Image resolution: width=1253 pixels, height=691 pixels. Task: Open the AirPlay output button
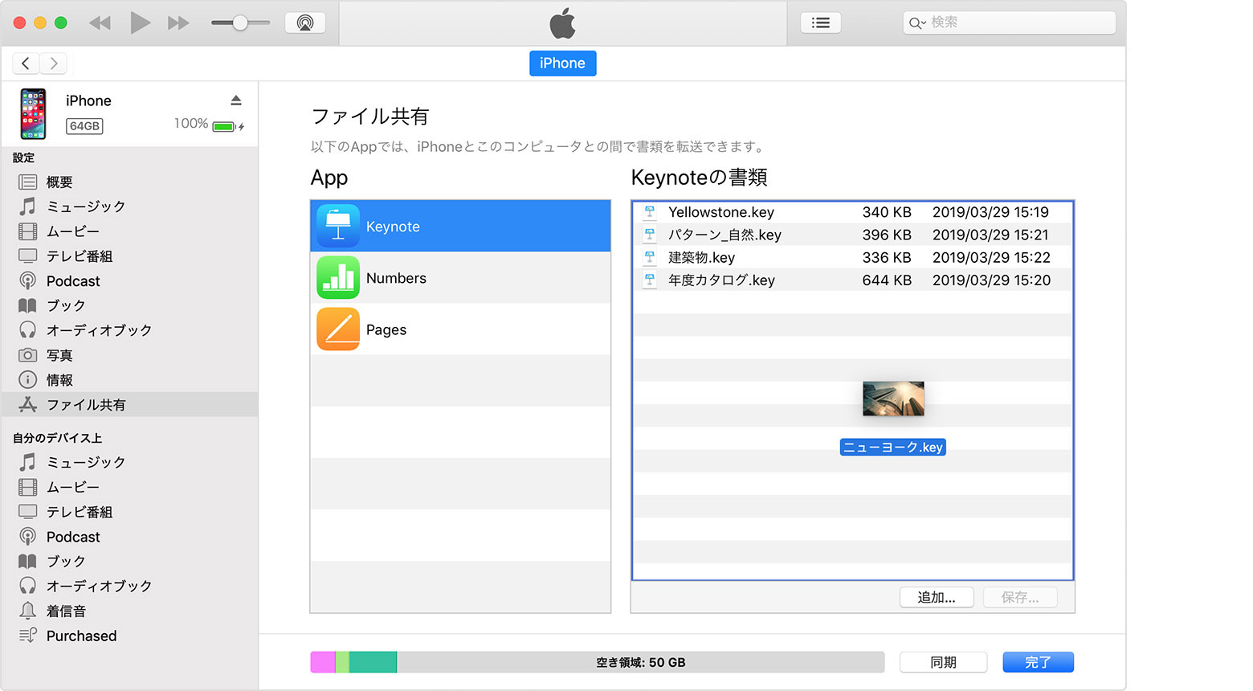(x=305, y=22)
